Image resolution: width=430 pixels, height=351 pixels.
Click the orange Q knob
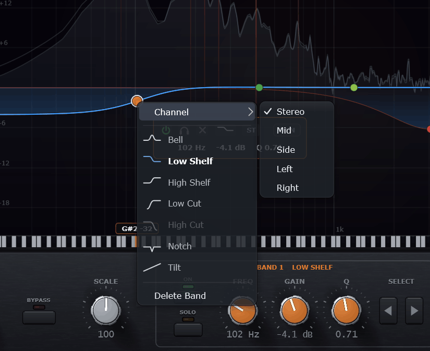pos(347,310)
